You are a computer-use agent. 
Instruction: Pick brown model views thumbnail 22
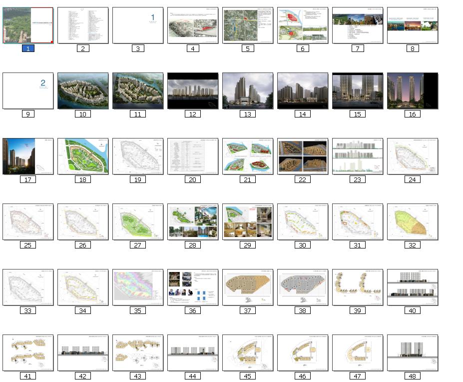coord(303,156)
